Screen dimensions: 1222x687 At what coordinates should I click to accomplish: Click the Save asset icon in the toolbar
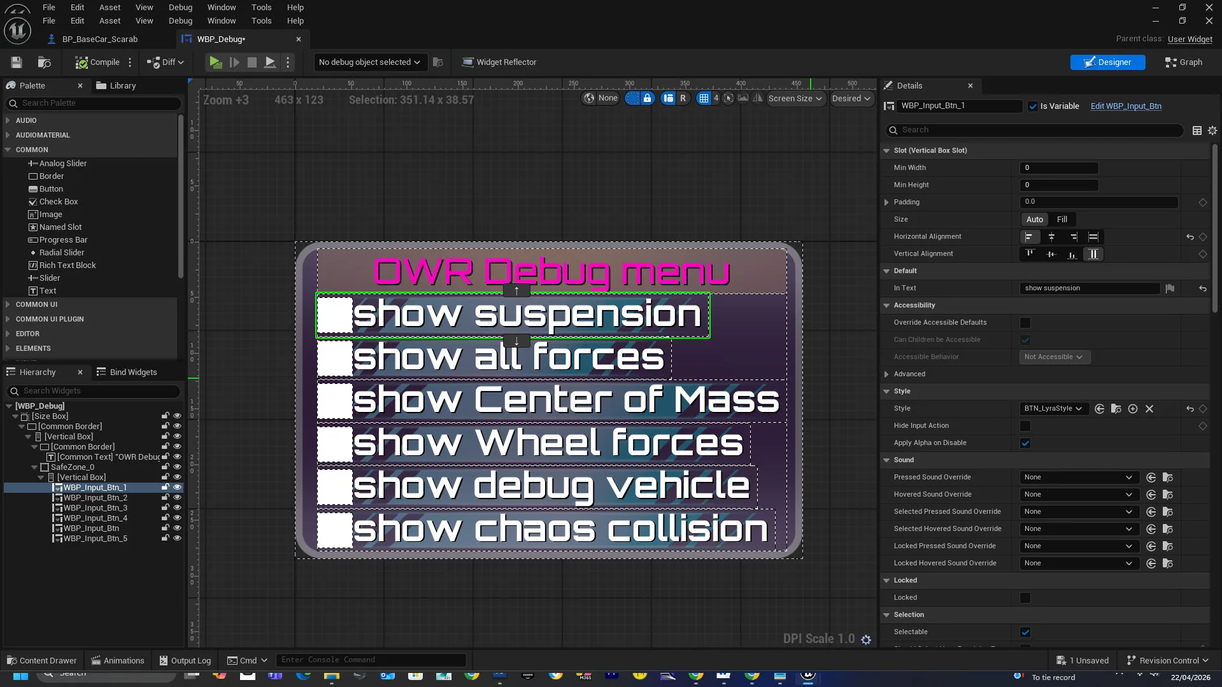coord(17,62)
